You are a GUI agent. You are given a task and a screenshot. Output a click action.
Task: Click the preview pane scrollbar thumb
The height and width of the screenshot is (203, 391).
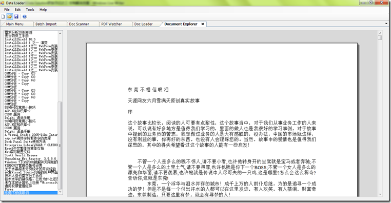point(380,37)
